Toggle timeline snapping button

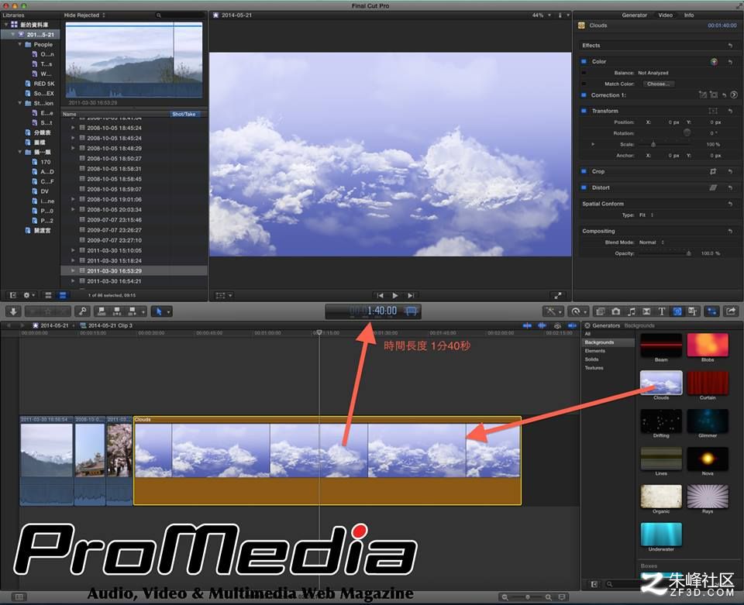(x=572, y=325)
